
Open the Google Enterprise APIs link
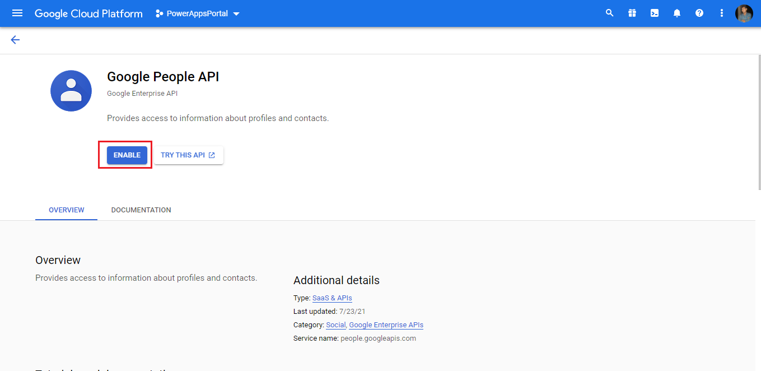pos(386,325)
